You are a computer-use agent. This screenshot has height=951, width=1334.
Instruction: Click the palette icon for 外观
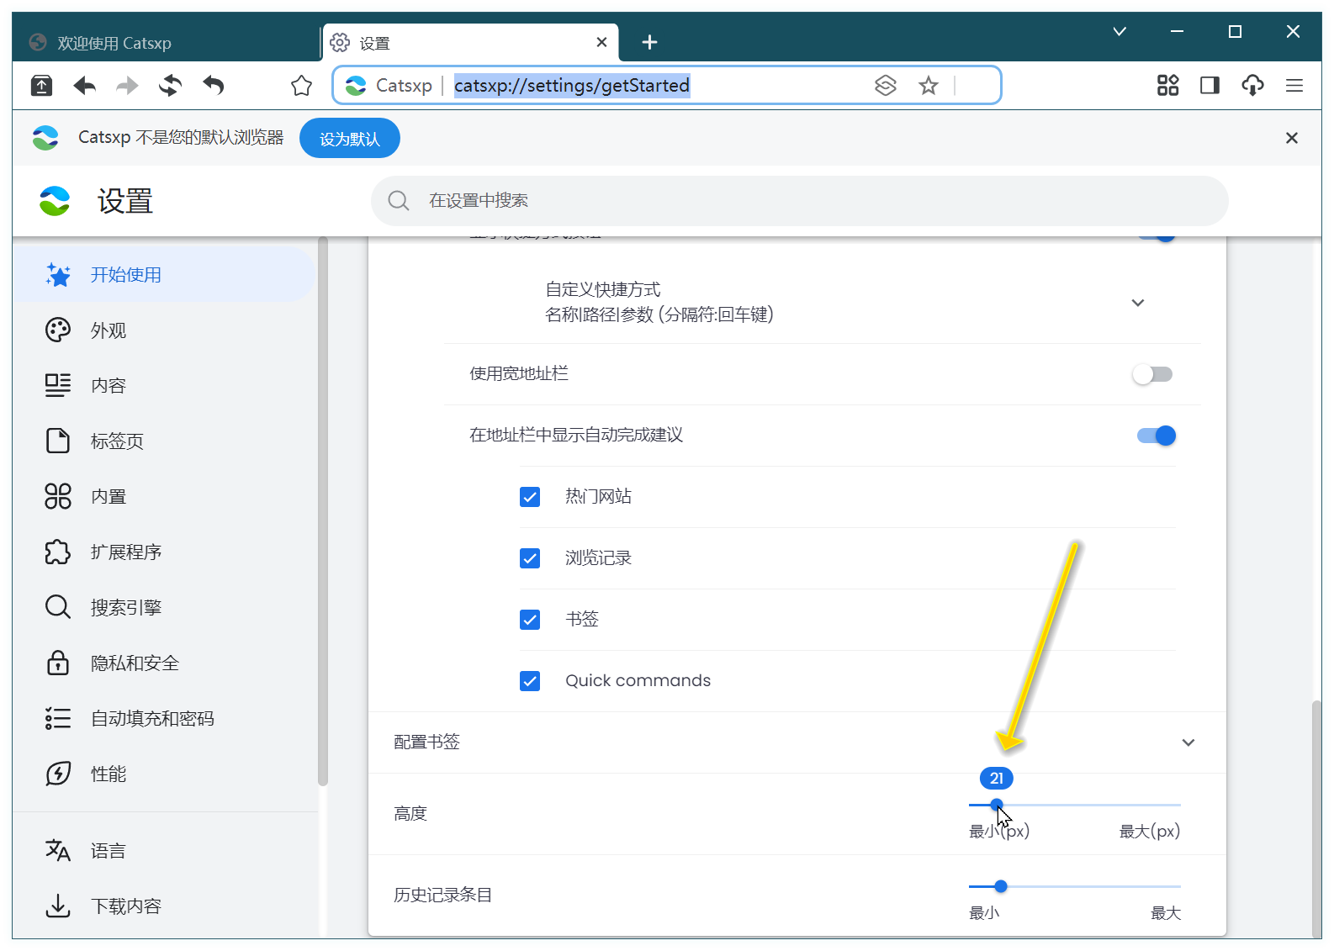(58, 330)
